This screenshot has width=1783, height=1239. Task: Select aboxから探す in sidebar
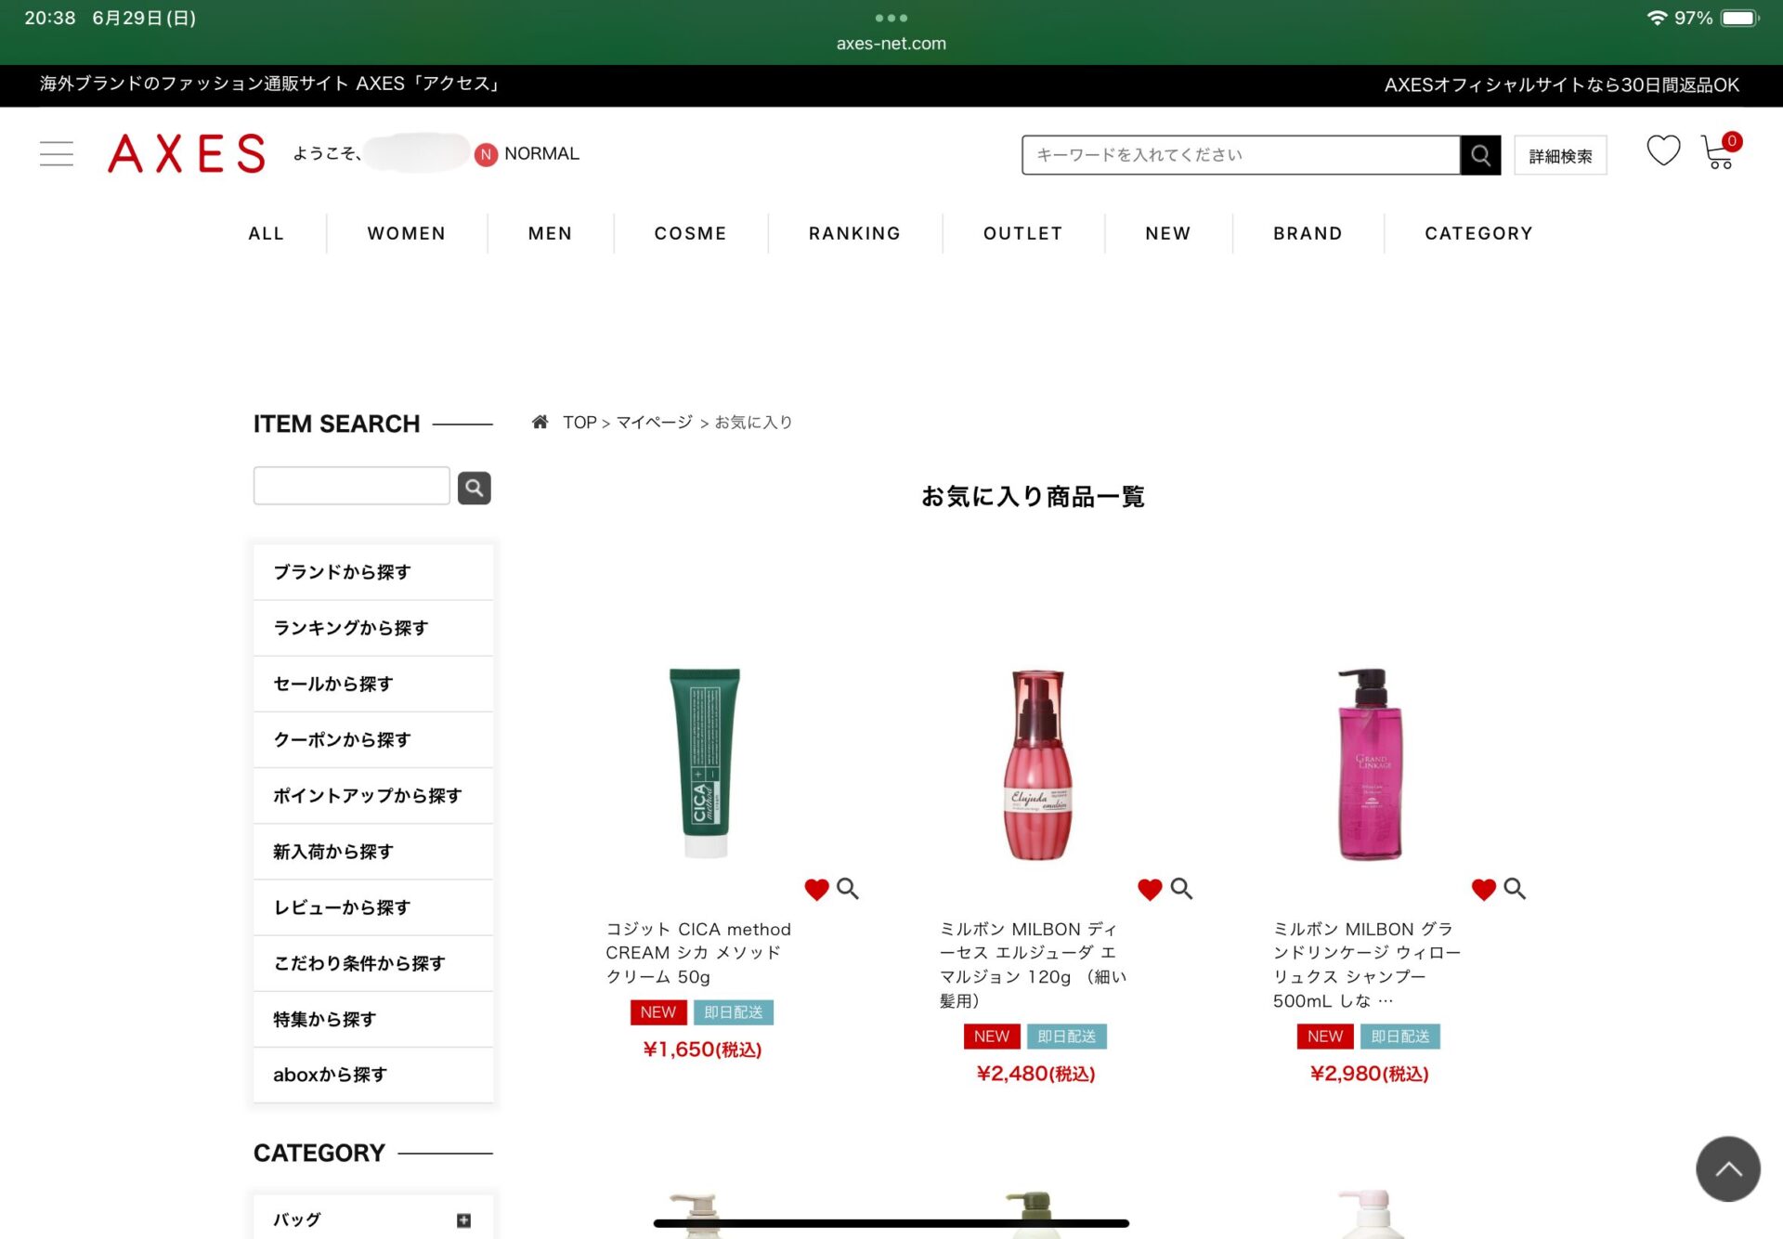(373, 1075)
